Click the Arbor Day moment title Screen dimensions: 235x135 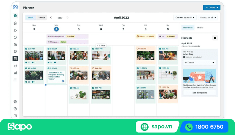point(188,54)
